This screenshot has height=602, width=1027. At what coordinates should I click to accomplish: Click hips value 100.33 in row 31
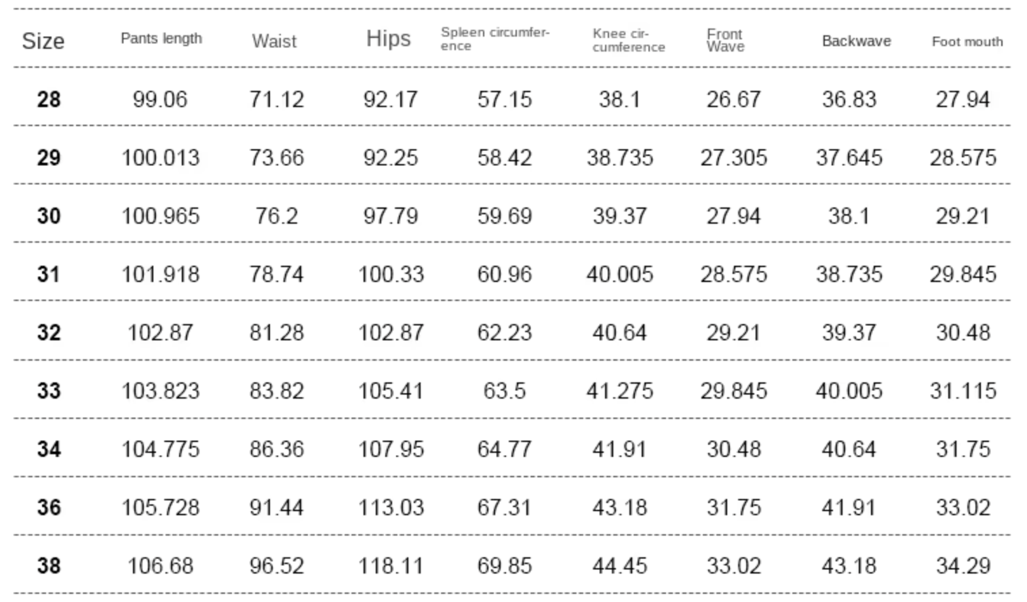pyautogui.click(x=391, y=275)
